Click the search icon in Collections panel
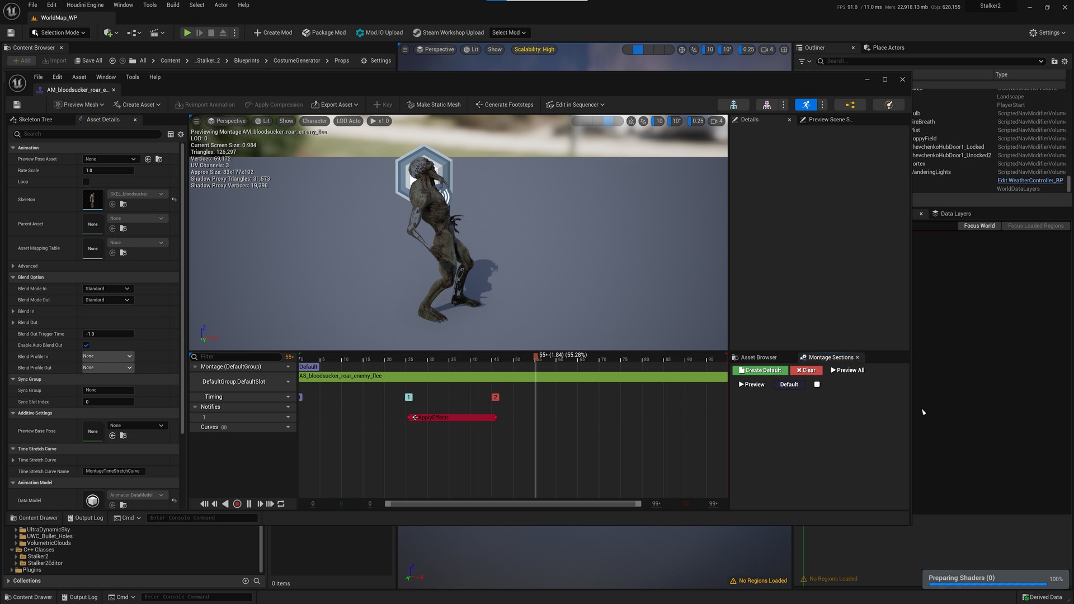The width and height of the screenshot is (1074, 604). click(257, 581)
